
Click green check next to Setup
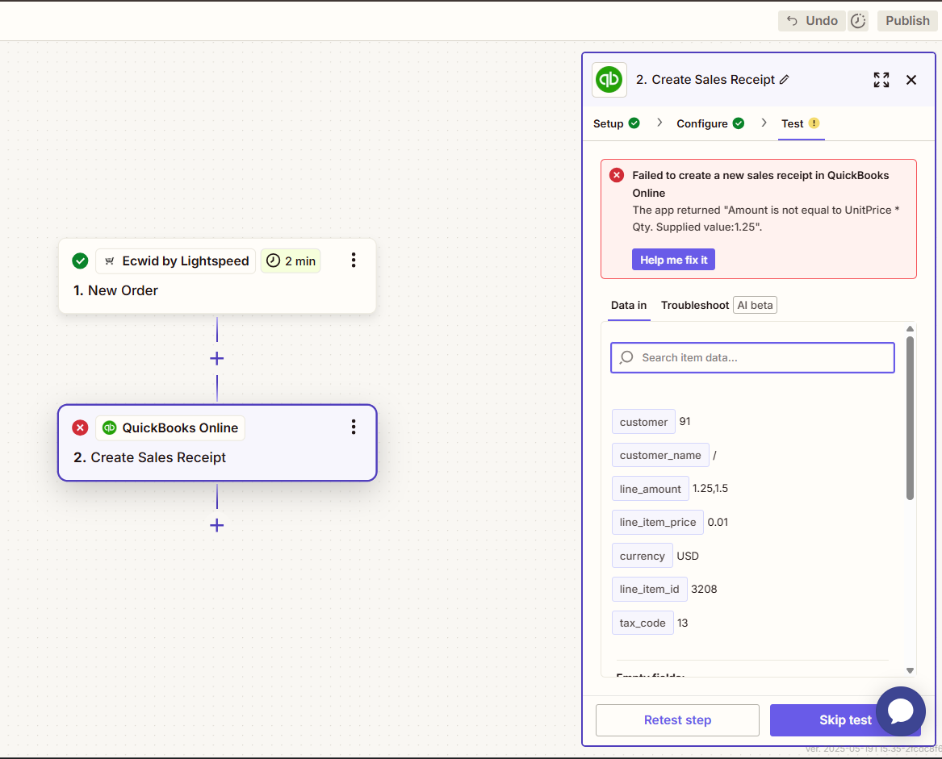[634, 123]
